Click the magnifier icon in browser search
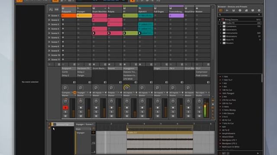The width and height of the screenshot is (277, 155). pyautogui.click(x=220, y=15)
